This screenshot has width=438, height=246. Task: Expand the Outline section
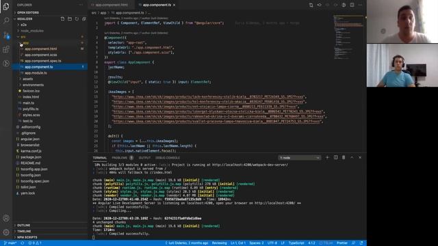pyautogui.click(x=50, y=225)
